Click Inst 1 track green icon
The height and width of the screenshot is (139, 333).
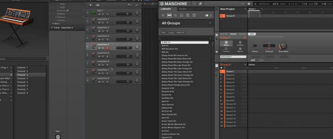click(x=93, y=13)
